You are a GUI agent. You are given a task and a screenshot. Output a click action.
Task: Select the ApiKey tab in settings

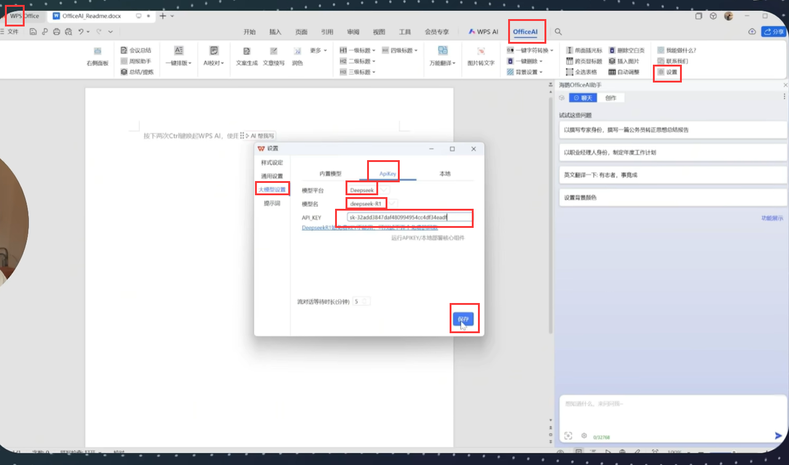(x=387, y=174)
